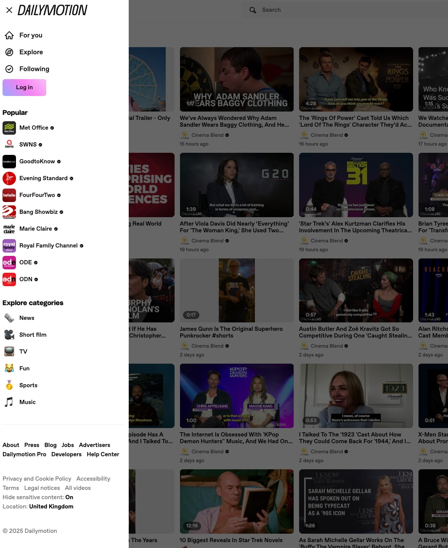
Task: Open the Legal notices link
Action: coord(42,488)
